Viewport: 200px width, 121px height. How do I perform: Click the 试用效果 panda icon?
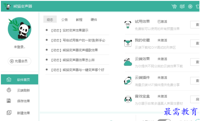(x=128, y=25)
